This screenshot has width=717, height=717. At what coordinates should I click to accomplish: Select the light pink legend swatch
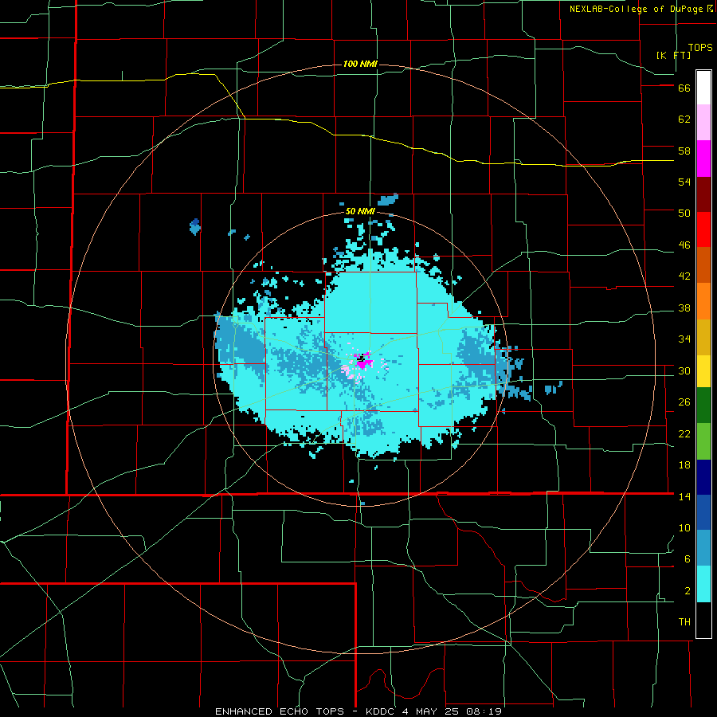coord(703,123)
